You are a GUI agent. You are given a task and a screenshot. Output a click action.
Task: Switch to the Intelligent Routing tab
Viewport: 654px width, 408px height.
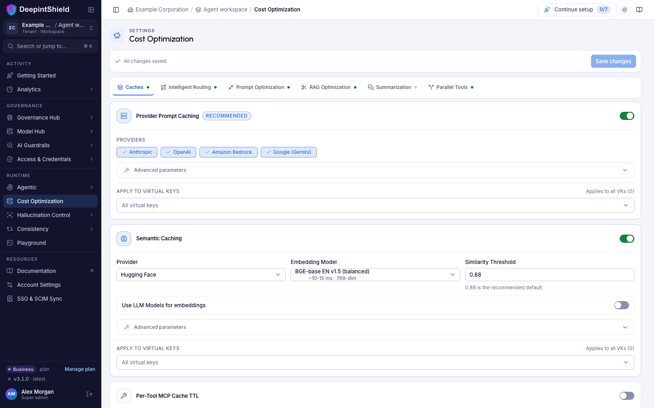coord(189,87)
